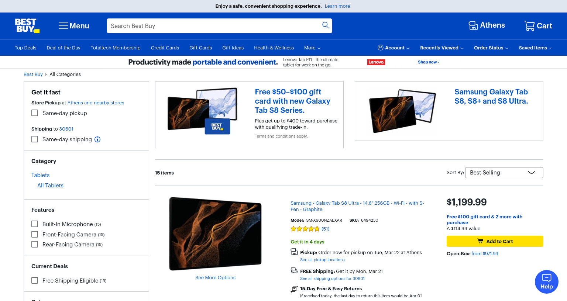Click the search magnifier icon
The width and height of the screenshot is (567, 301).
pos(325,25)
